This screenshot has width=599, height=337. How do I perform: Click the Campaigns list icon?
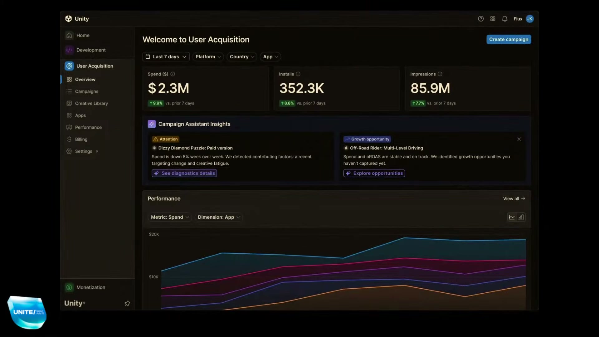pyautogui.click(x=69, y=91)
